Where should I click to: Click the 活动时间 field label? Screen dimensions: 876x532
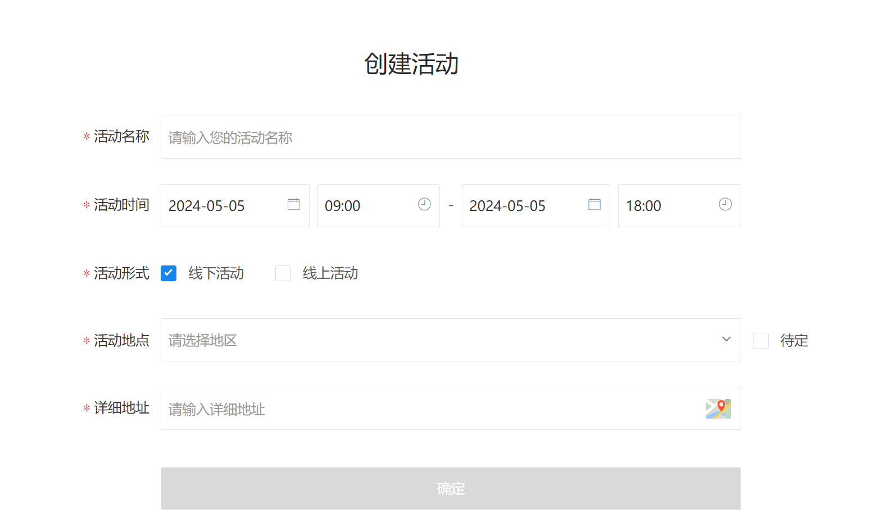(x=121, y=205)
